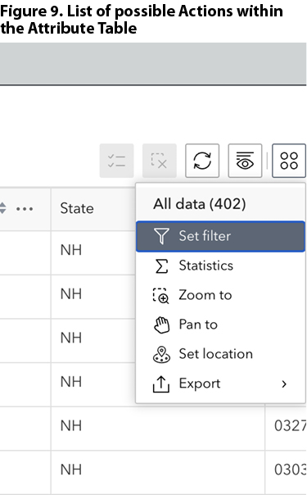Select the Statistics menu entry
Viewport: 307px width, 495px height.
click(x=220, y=266)
